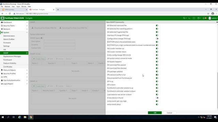Confirm with the OK button
The height and width of the screenshot is (122, 218).
click(x=155, y=113)
